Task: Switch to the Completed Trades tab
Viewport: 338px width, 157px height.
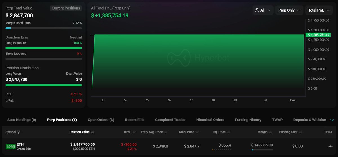Action: click(170, 120)
